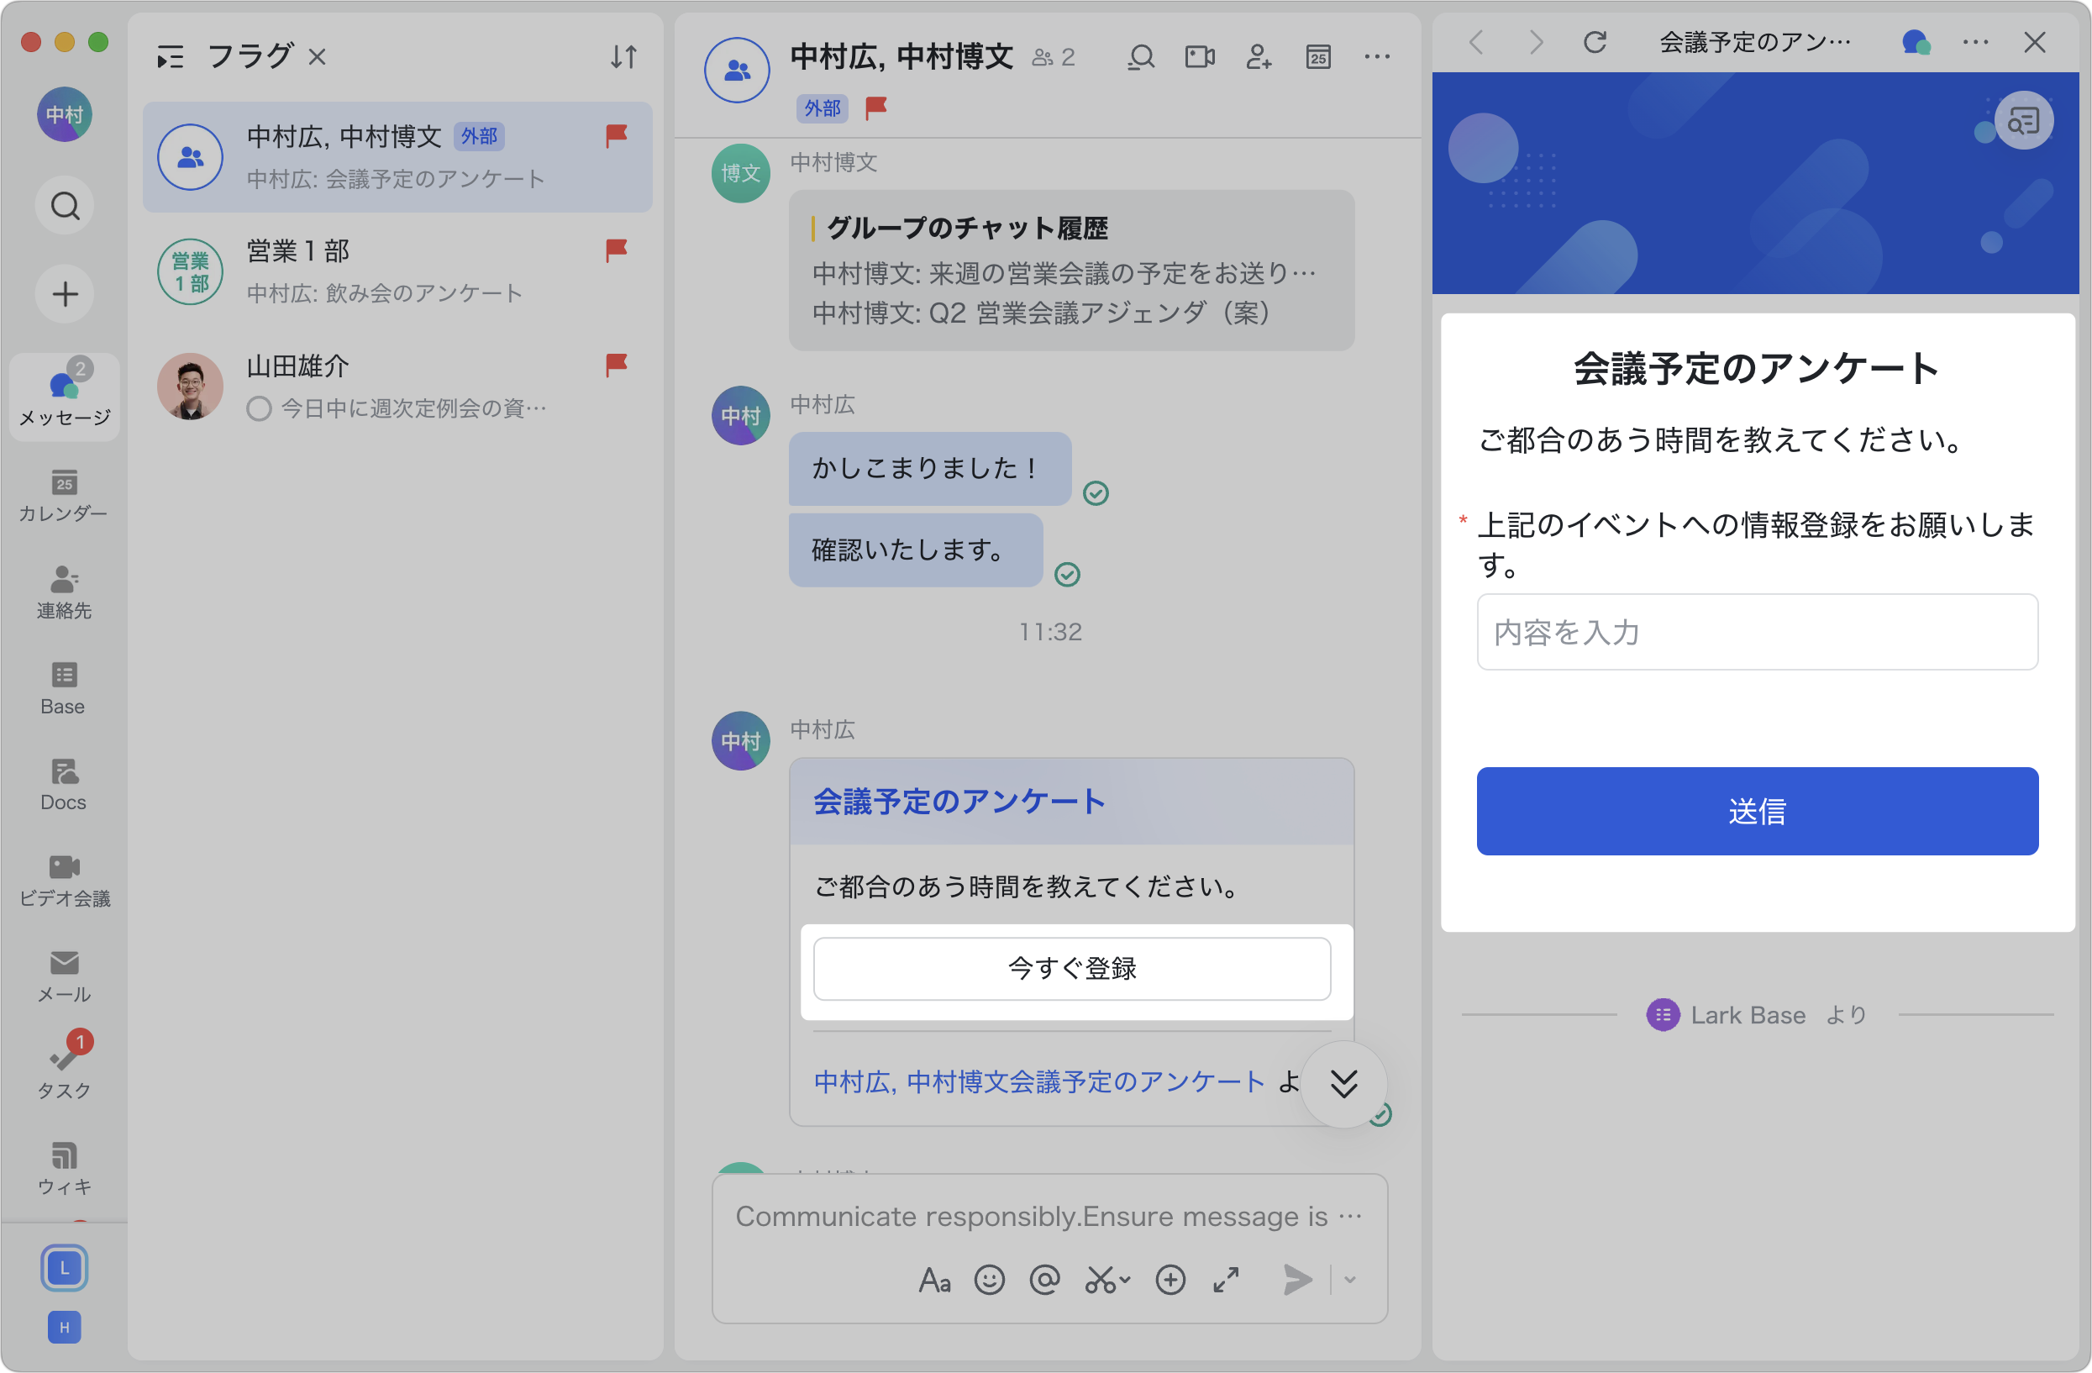Expand send options arrow beside send button

1350,1280
